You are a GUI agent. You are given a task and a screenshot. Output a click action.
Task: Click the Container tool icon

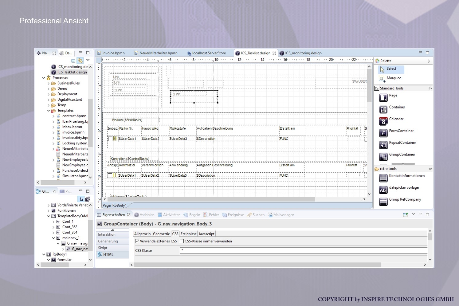click(x=383, y=109)
